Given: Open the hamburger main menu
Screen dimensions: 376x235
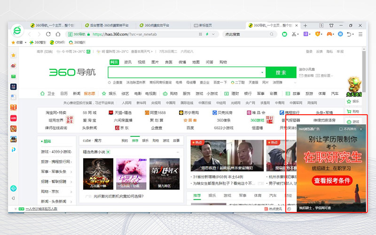Looking at the screenshot, I should click(360, 34).
